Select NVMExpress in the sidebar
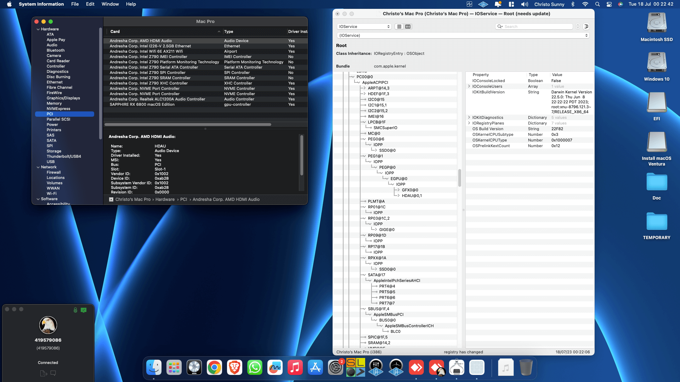The width and height of the screenshot is (680, 382). click(x=58, y=109)
